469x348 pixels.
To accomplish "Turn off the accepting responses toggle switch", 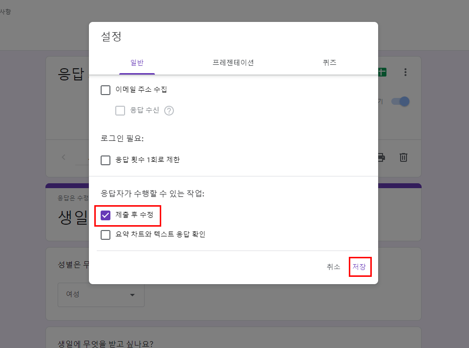I will (x=400, y=101).
